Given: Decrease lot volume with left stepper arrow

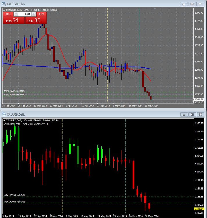Looking at the screenshot, I should click(16, 14).
